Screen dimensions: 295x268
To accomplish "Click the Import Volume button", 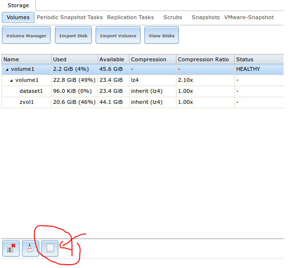I will tap(118, 36).
